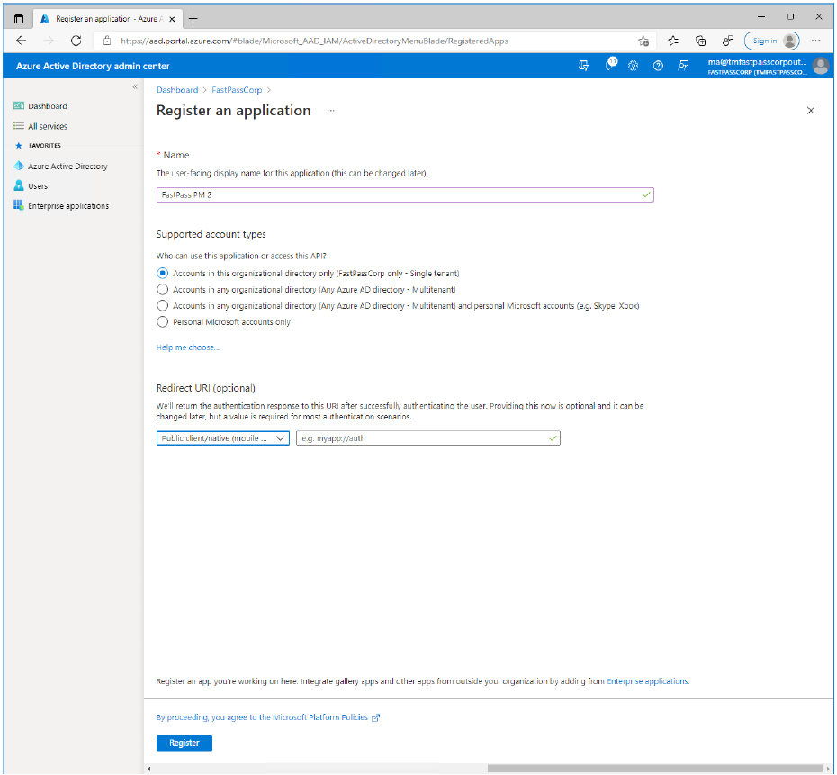Select Accounts in any organizational directory Multitenant only
The height and width of the screenshot is (775, 837).
coord(162,289)
